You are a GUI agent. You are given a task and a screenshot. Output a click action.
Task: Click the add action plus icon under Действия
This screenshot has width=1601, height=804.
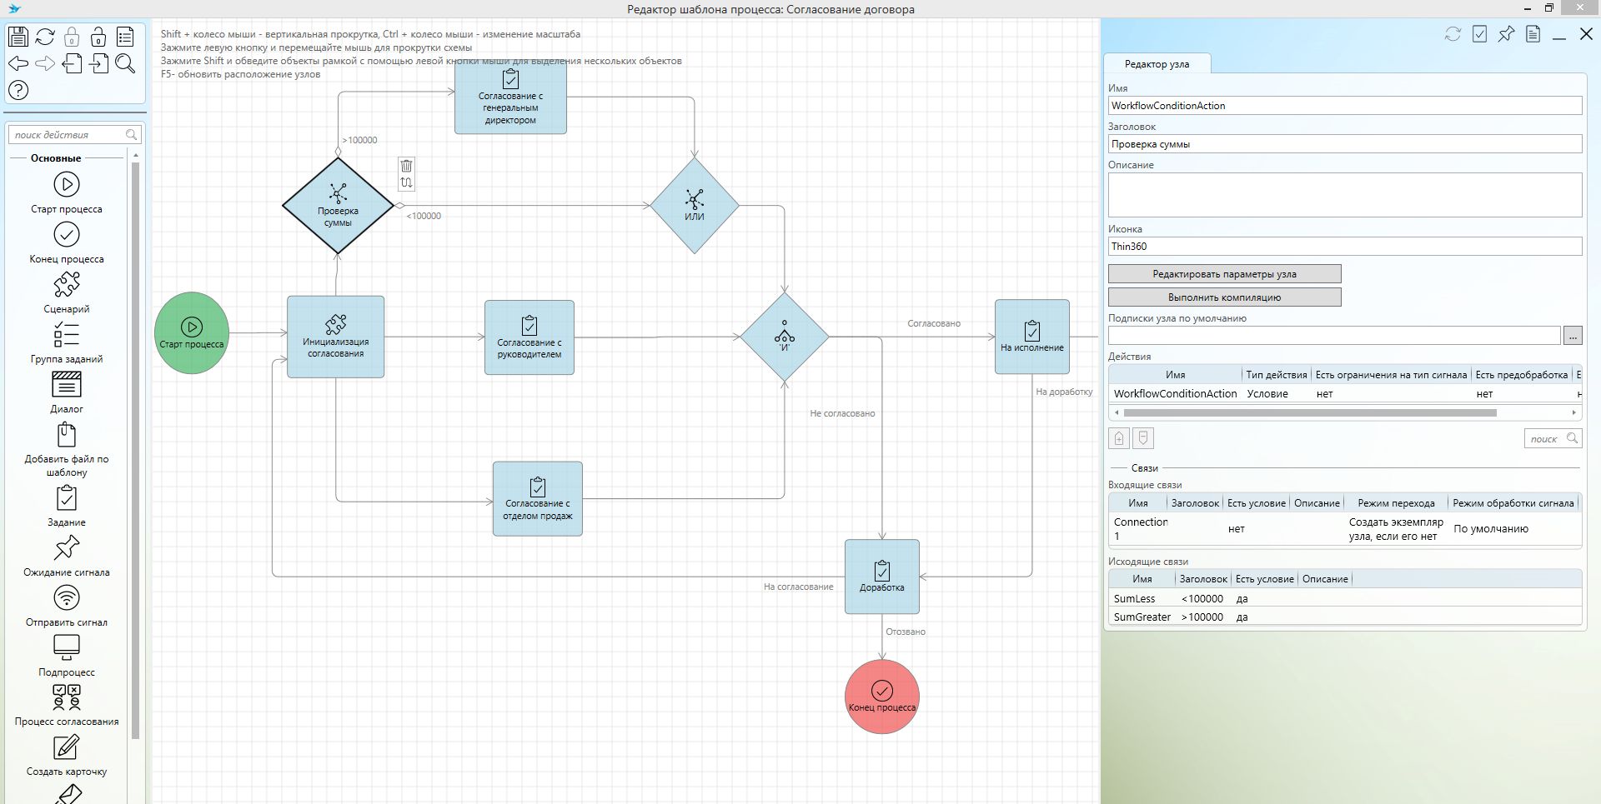(1119, 438)
